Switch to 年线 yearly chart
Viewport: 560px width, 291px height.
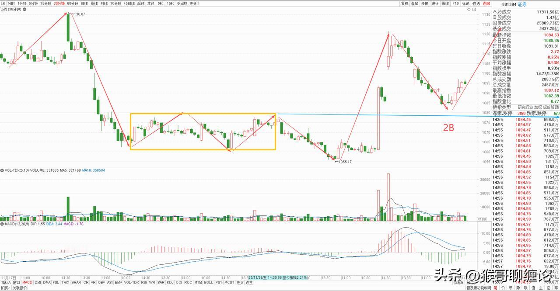151,3
